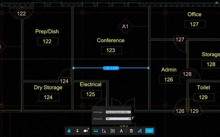Click door tag 122 oval
The image size is (220, 137).
(x=22, y=13)
